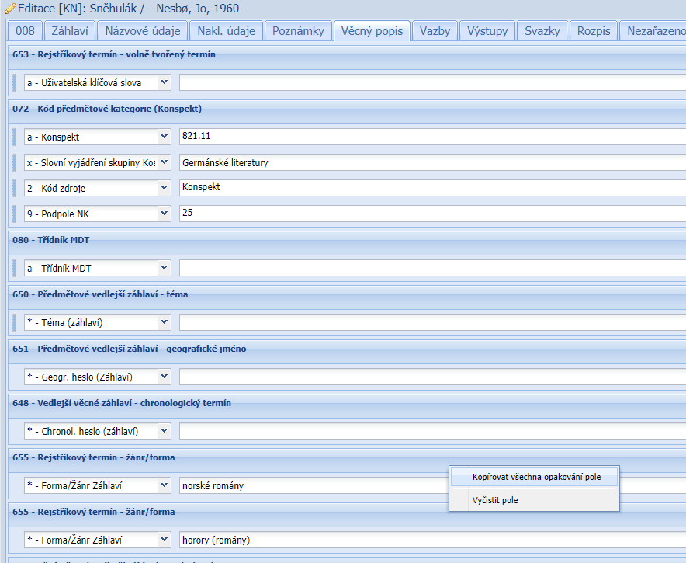686x563 pixels.
Task: Click drag handle beside Uživatelská klíčová slova
Action: click(x=15, y=82)
